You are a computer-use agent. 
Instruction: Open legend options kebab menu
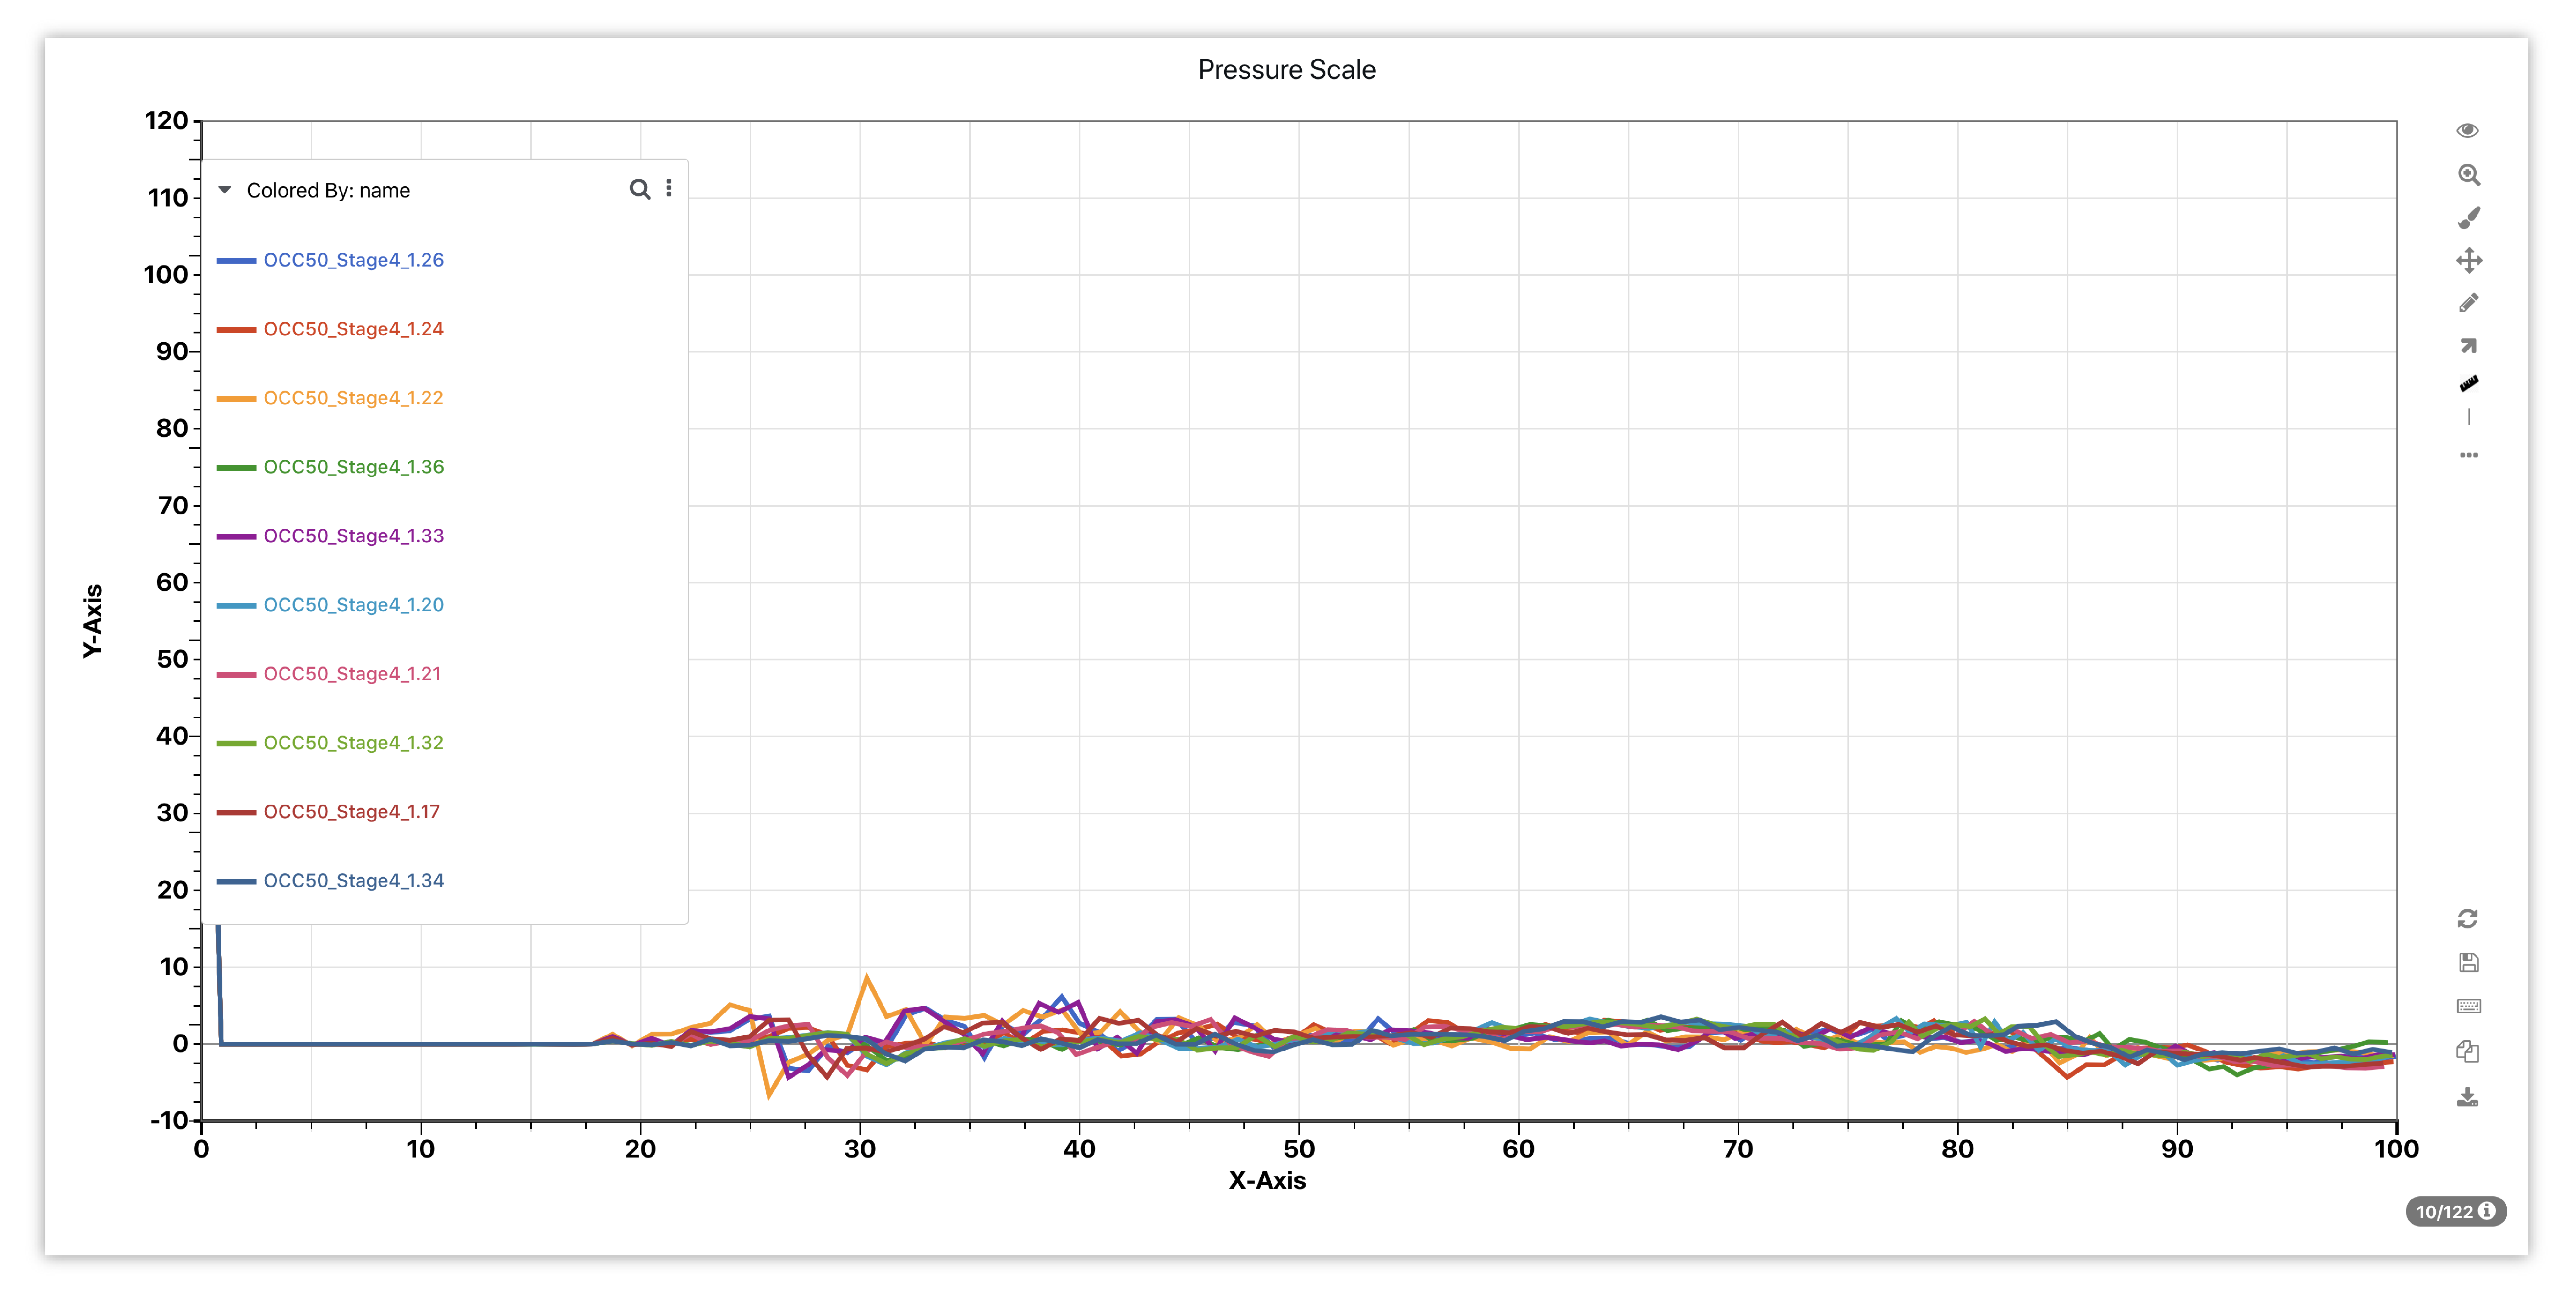click(669, 188)
